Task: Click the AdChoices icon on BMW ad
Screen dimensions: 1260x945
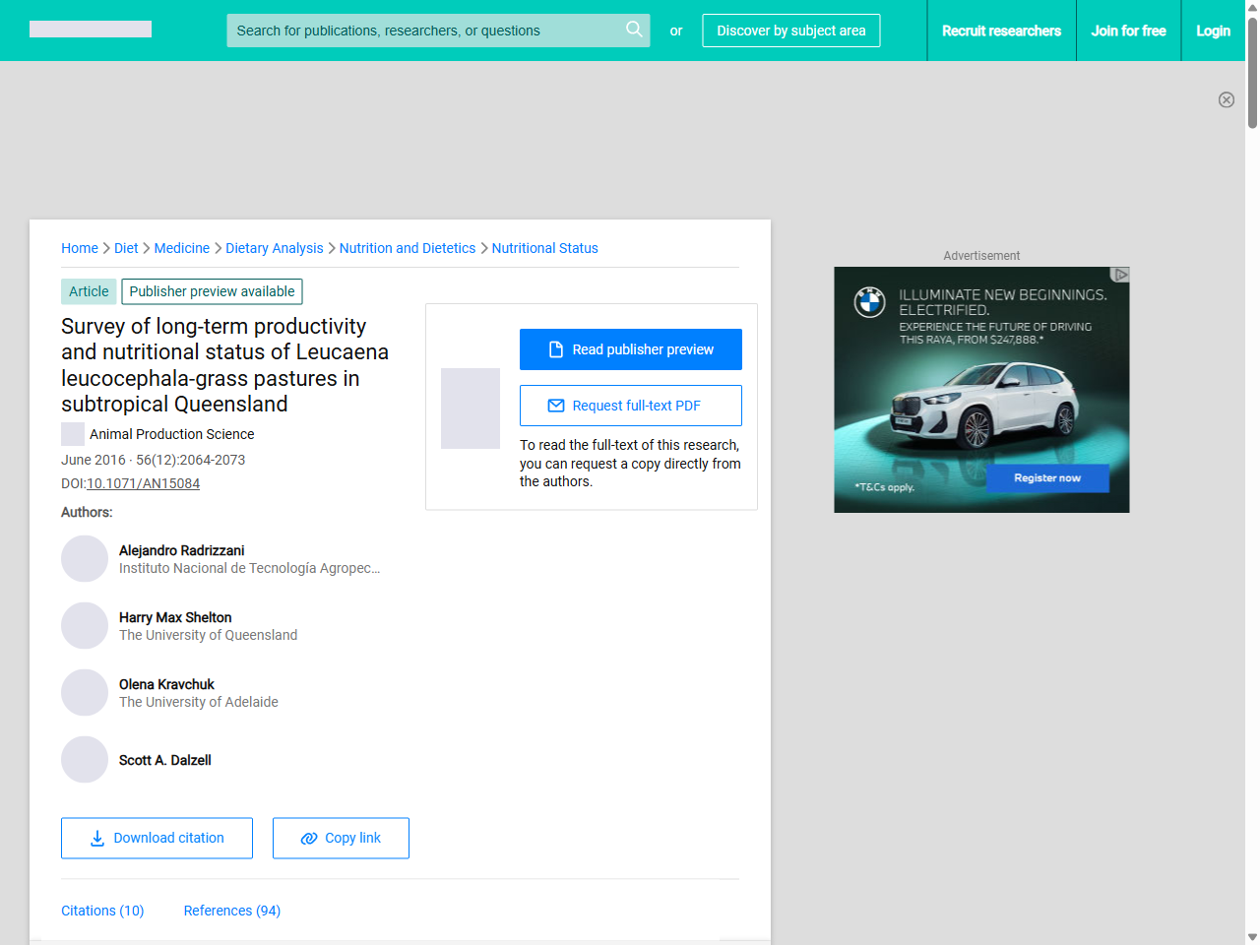Action: [1120, 275]
